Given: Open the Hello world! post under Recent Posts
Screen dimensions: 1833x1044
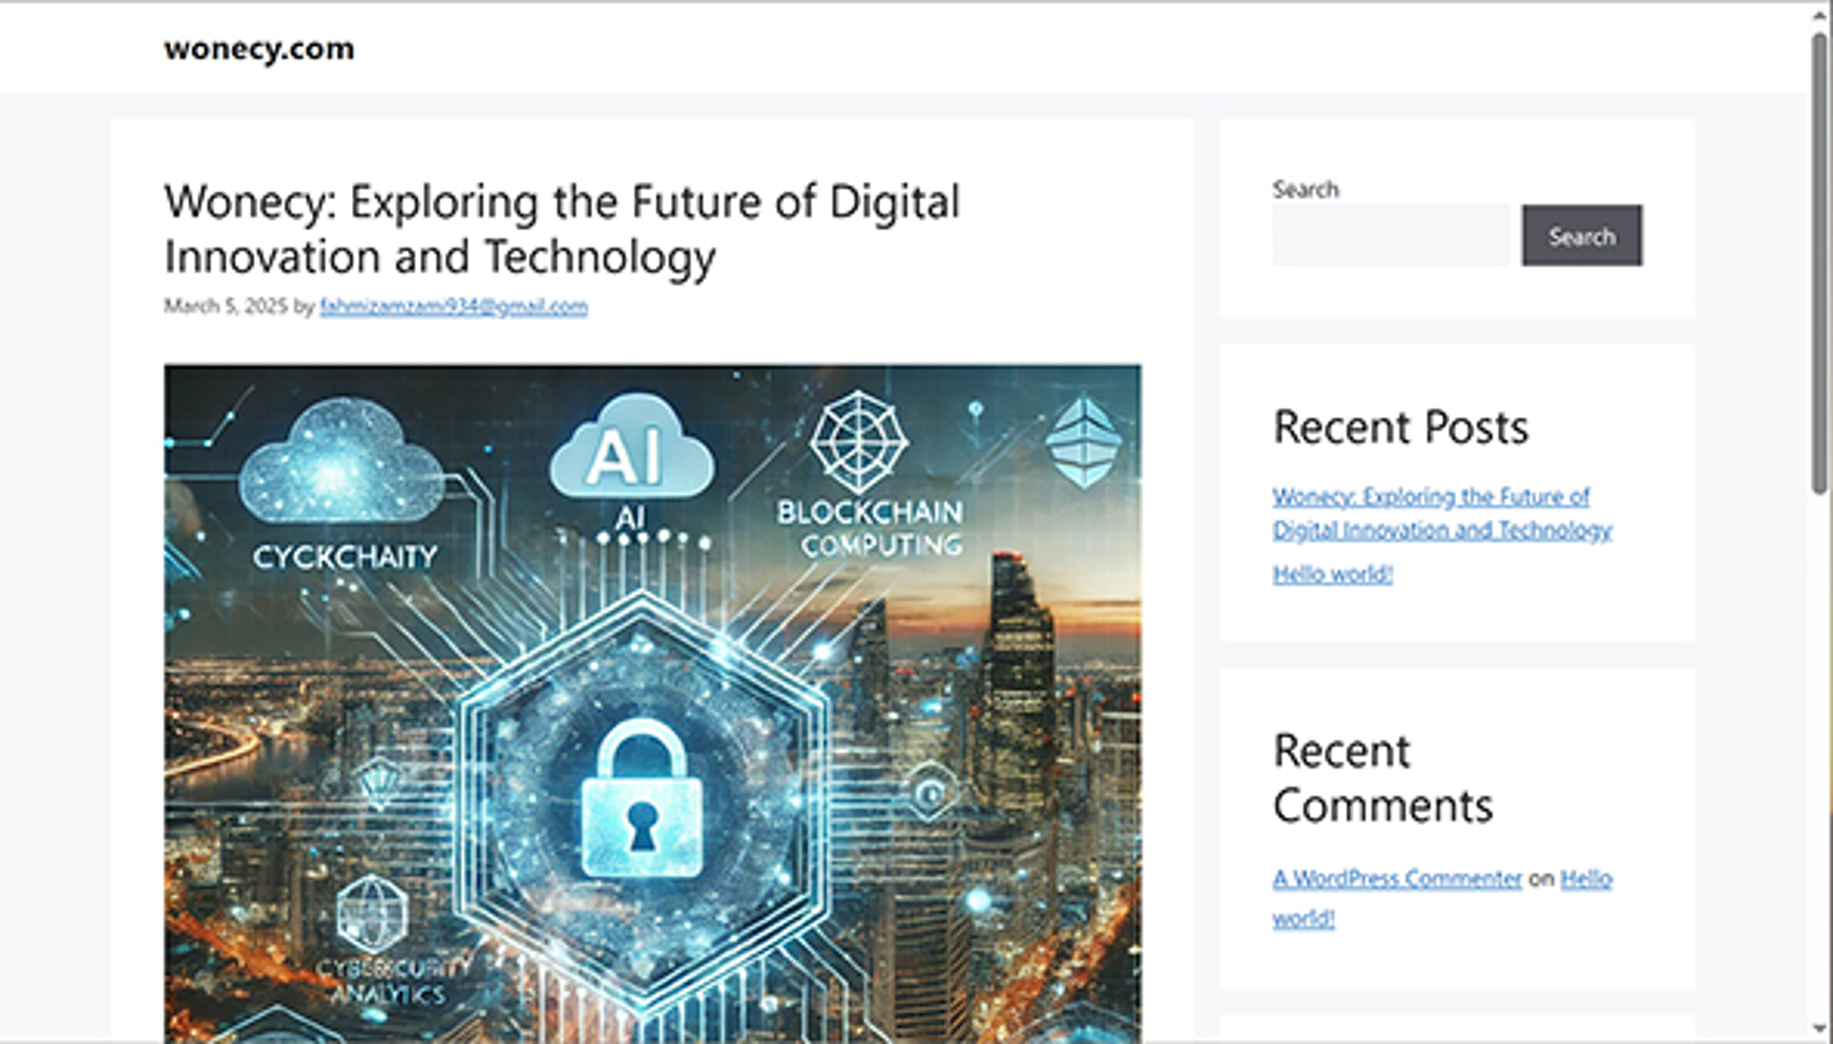Looking at the screenshot, I should pyautogui.click(x=1332, y=574).
